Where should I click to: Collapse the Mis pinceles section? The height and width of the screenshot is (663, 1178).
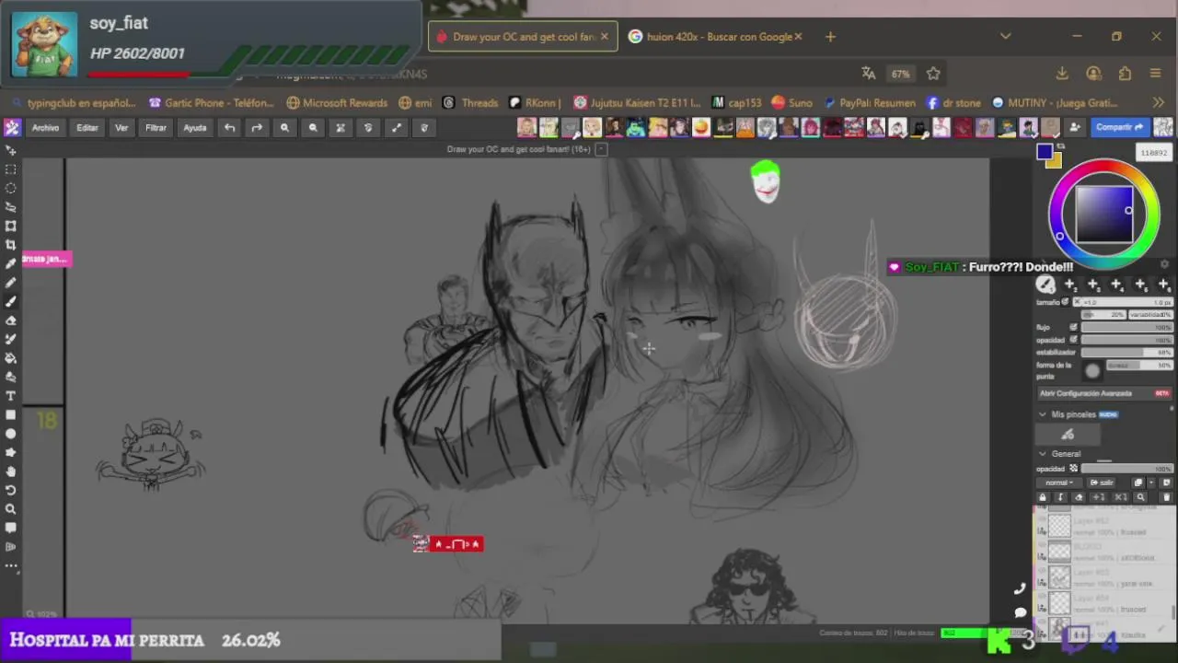pos(1043,414)
